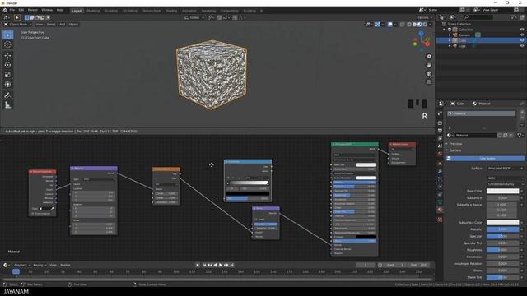
Task: Open the Modifiers wrench properties tab
Action: click(x=440, y=172)
